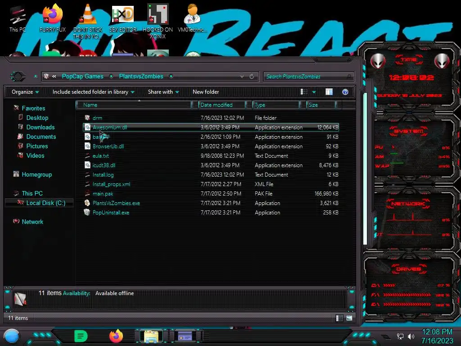Screen dimensions: 461x346
Task: Expand breadcrumb arrow after PlantsvsZombies
Action: (171, 77)
